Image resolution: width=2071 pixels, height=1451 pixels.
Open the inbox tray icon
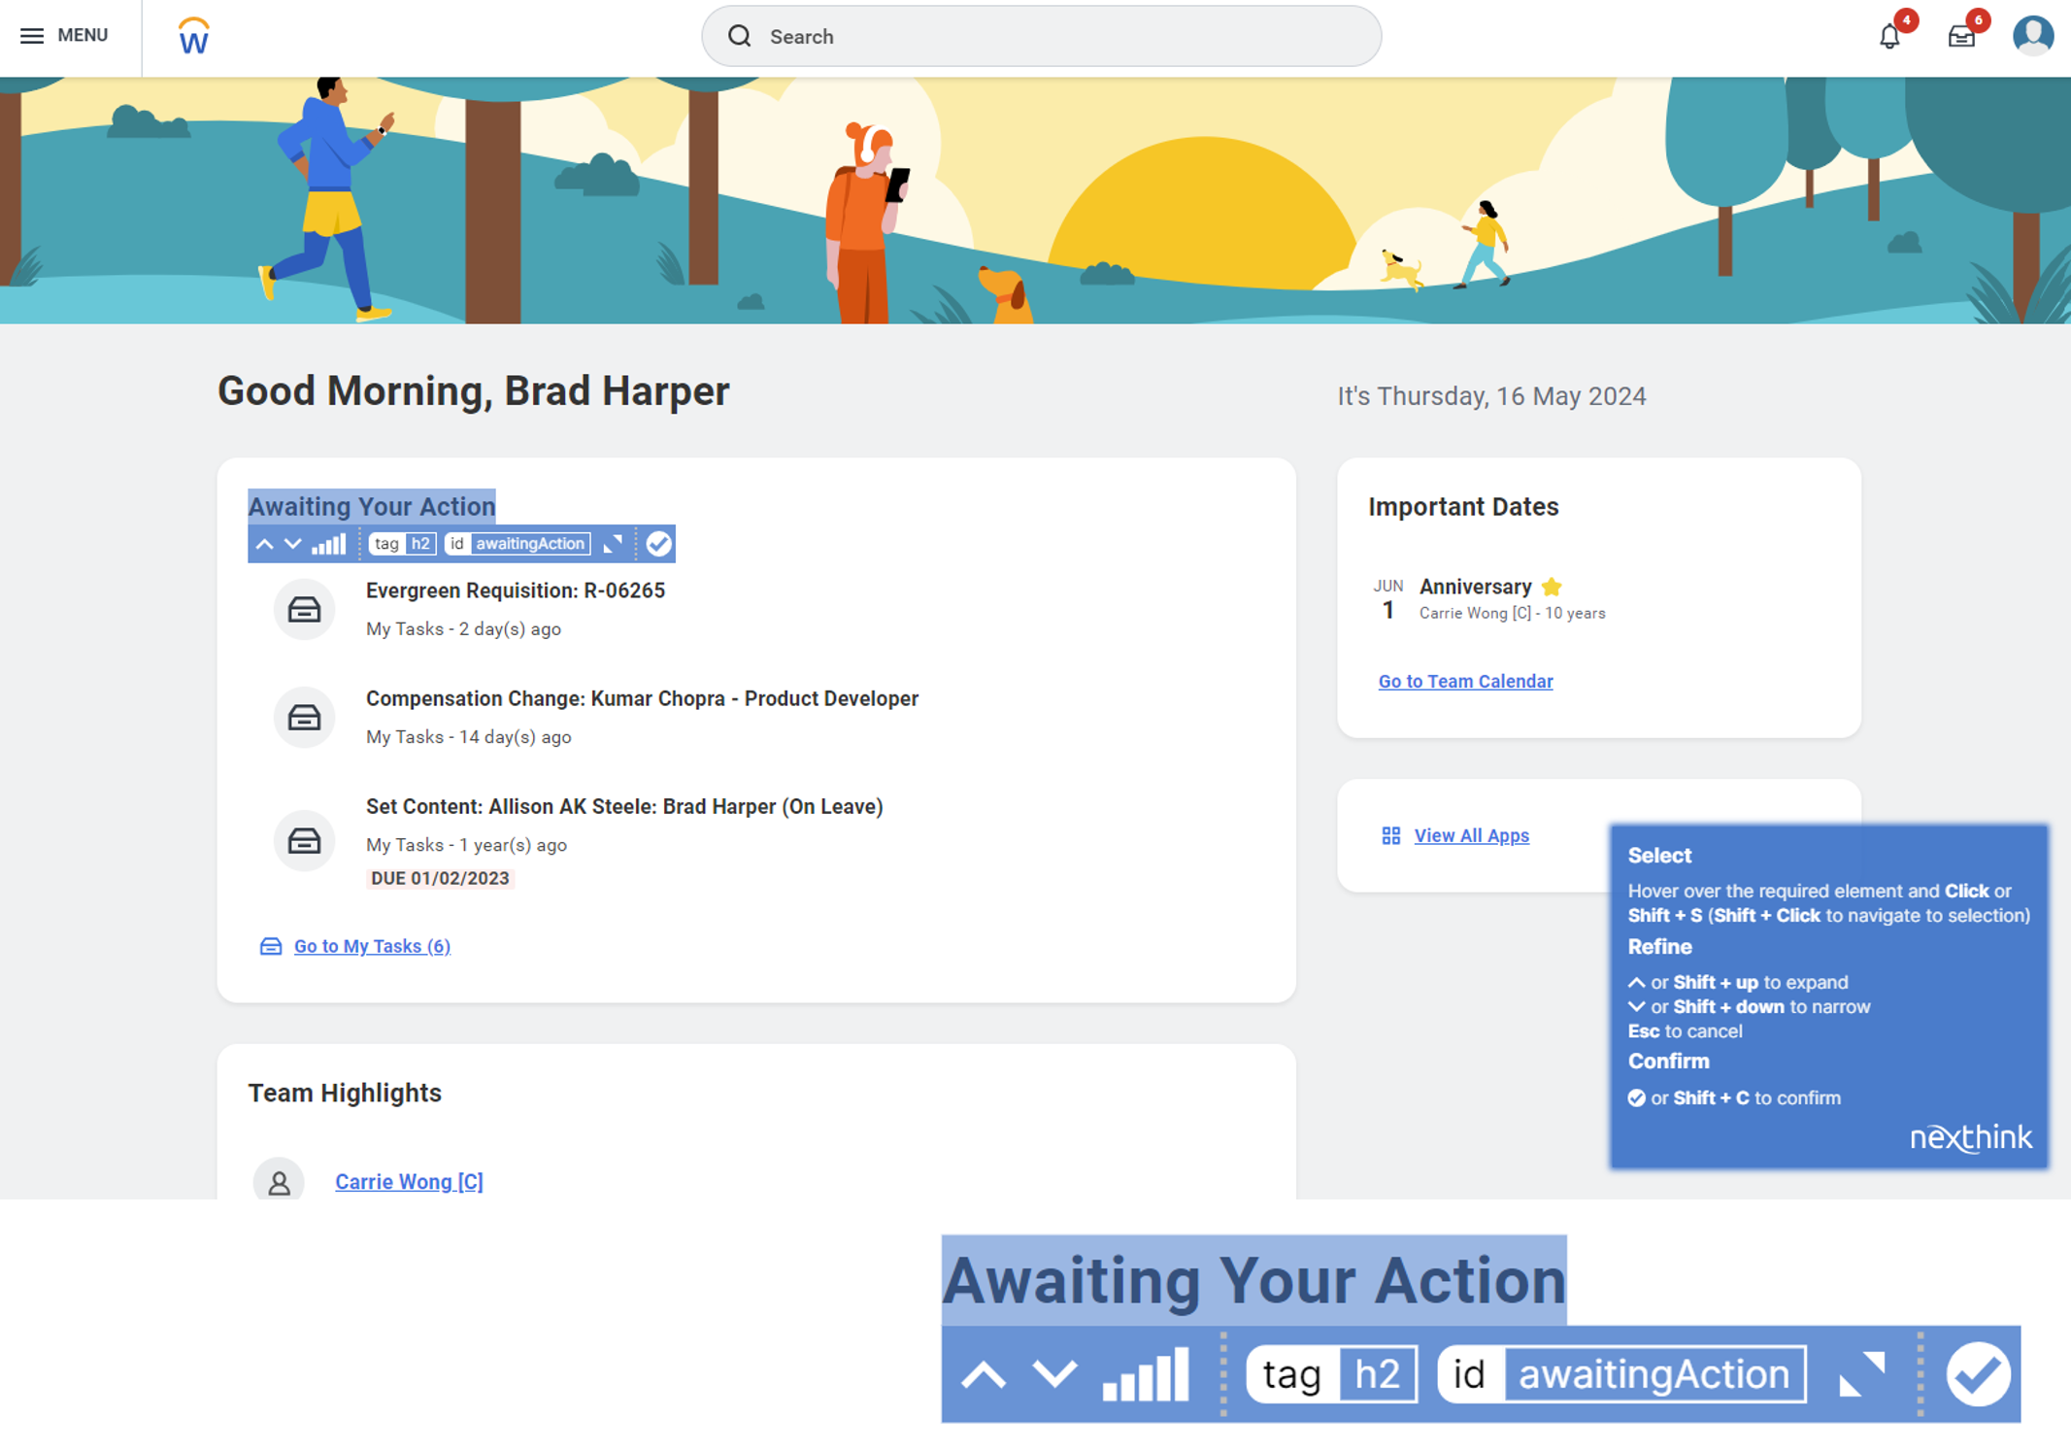tap(1960, 37)
